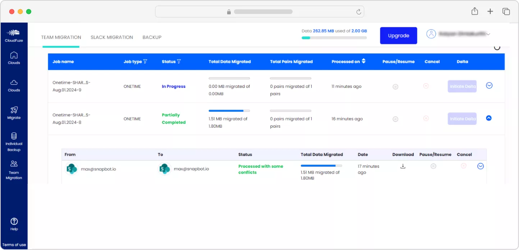Click Total Data Migrated column header
The width and height of the screenshot is (519, 250).
click(x=230, y=62)
